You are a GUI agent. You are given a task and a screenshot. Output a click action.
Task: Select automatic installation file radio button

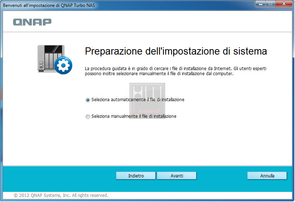(x=88, y=100)
